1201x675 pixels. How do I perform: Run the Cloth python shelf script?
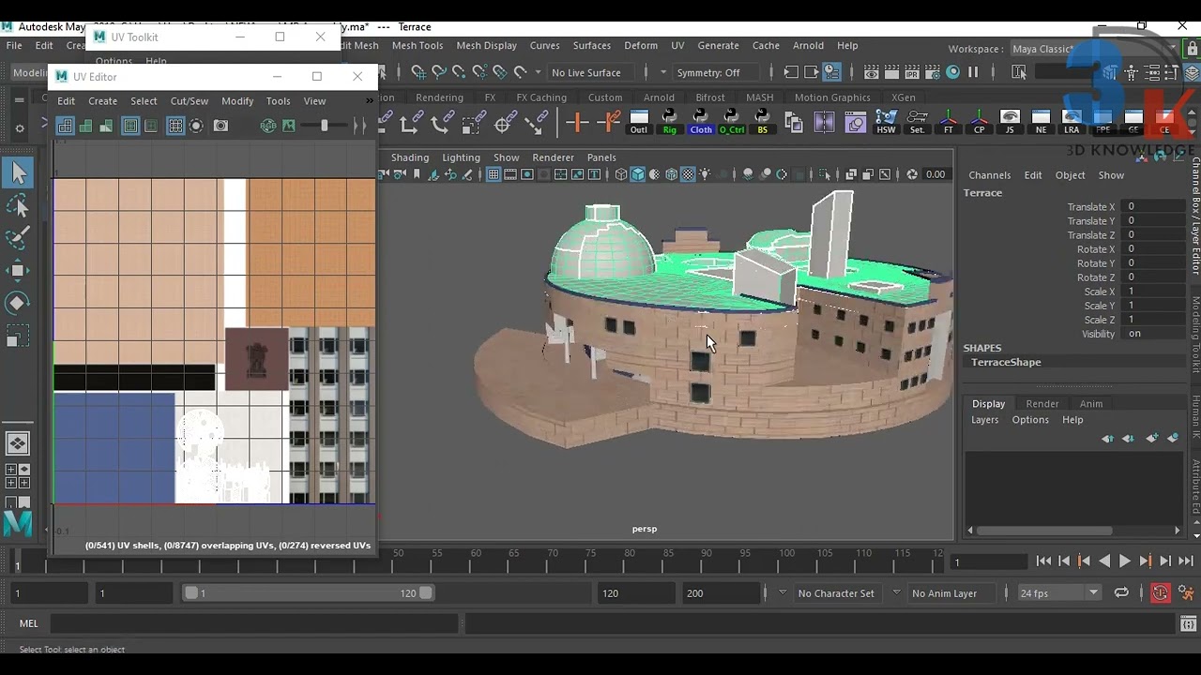pyautogui.click(x=701, y=122)
